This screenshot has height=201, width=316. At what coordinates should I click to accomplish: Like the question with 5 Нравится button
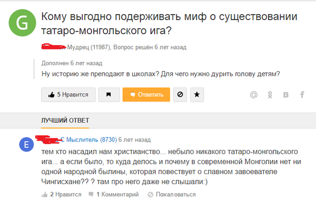(x=68, y=95)
